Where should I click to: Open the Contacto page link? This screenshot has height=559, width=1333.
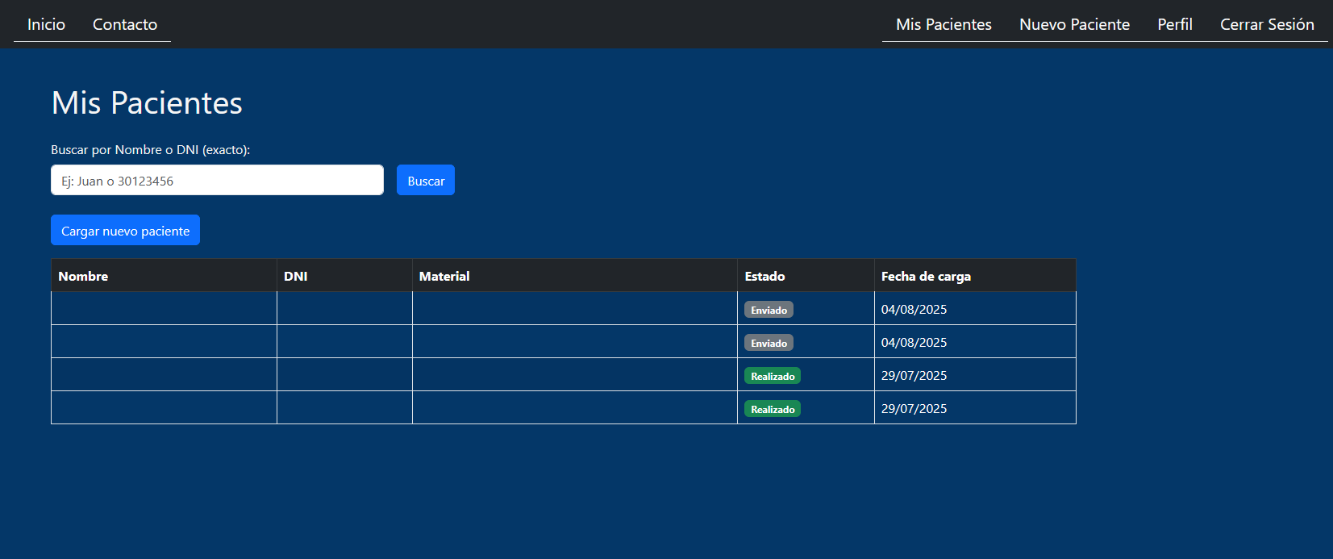coord(125,24)
